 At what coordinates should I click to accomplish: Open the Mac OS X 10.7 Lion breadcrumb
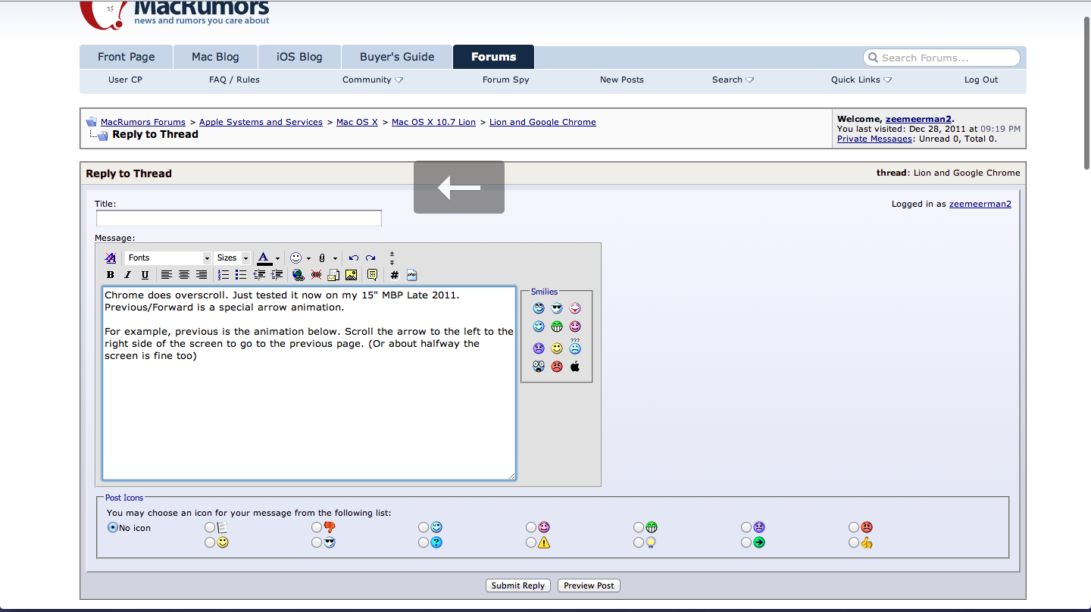pyautogui.click(x=433, y=122)
